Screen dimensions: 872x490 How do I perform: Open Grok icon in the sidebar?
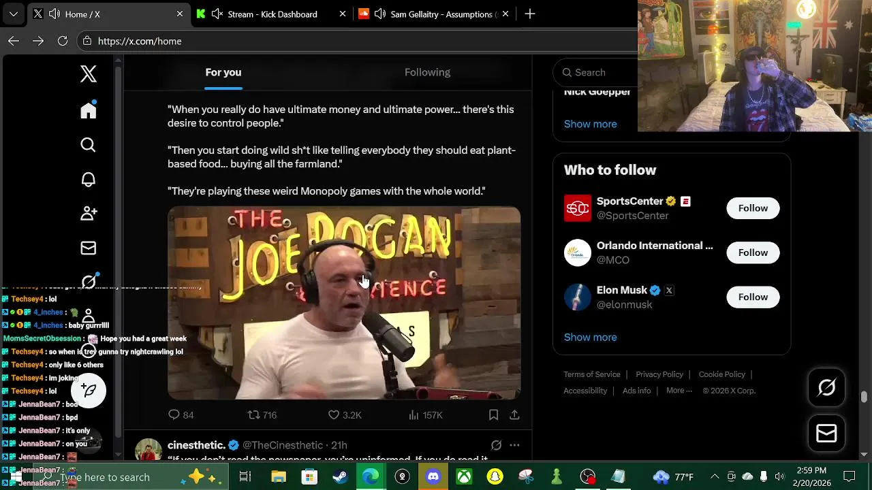coord(89,282)
